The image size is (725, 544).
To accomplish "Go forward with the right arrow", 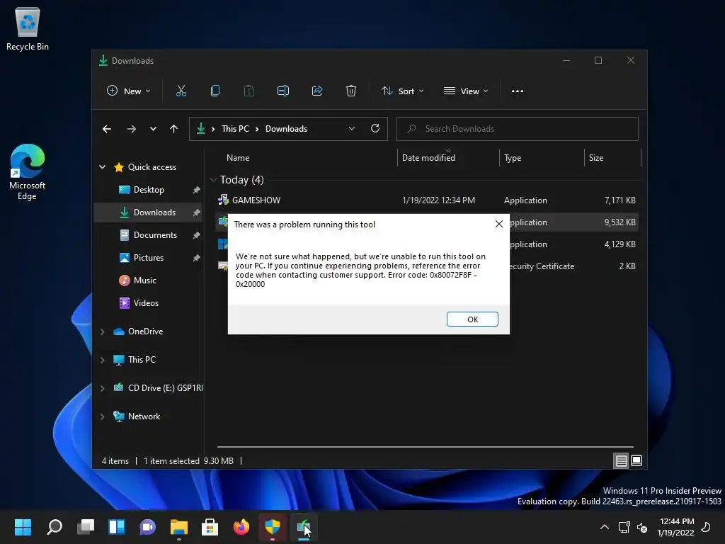I will point(131,129).
